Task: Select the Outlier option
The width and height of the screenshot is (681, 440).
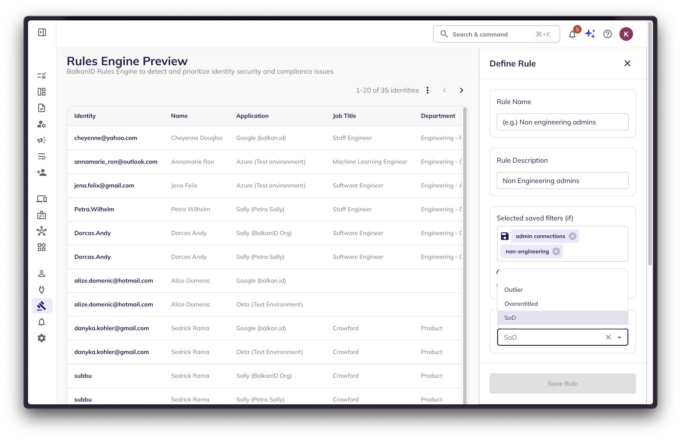Action: (x=514, y=290)
